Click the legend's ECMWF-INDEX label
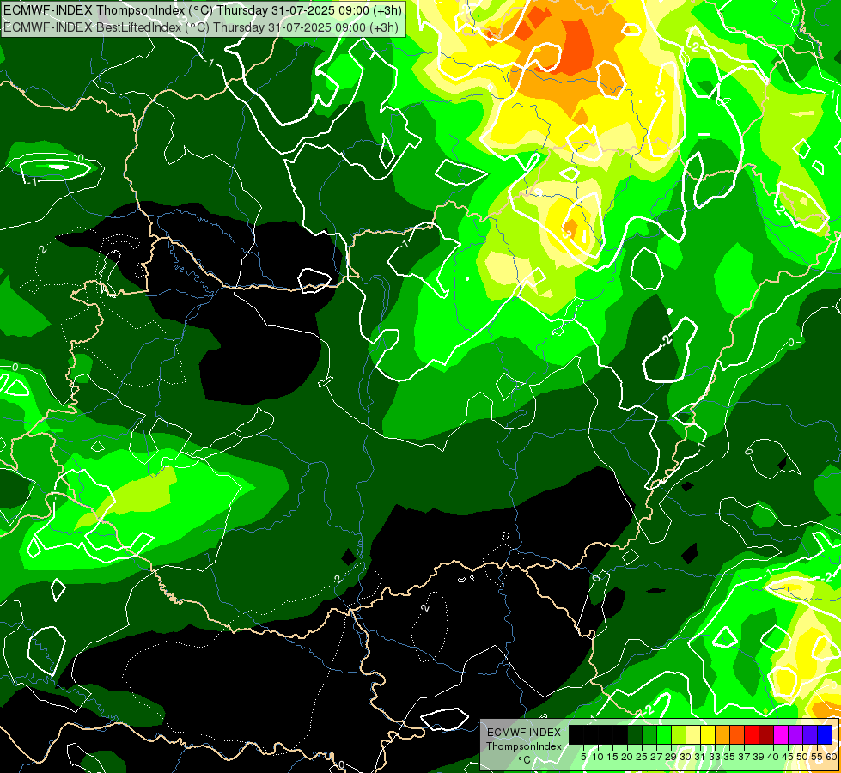This screenshot has height=773, width=841. [524, 733]
